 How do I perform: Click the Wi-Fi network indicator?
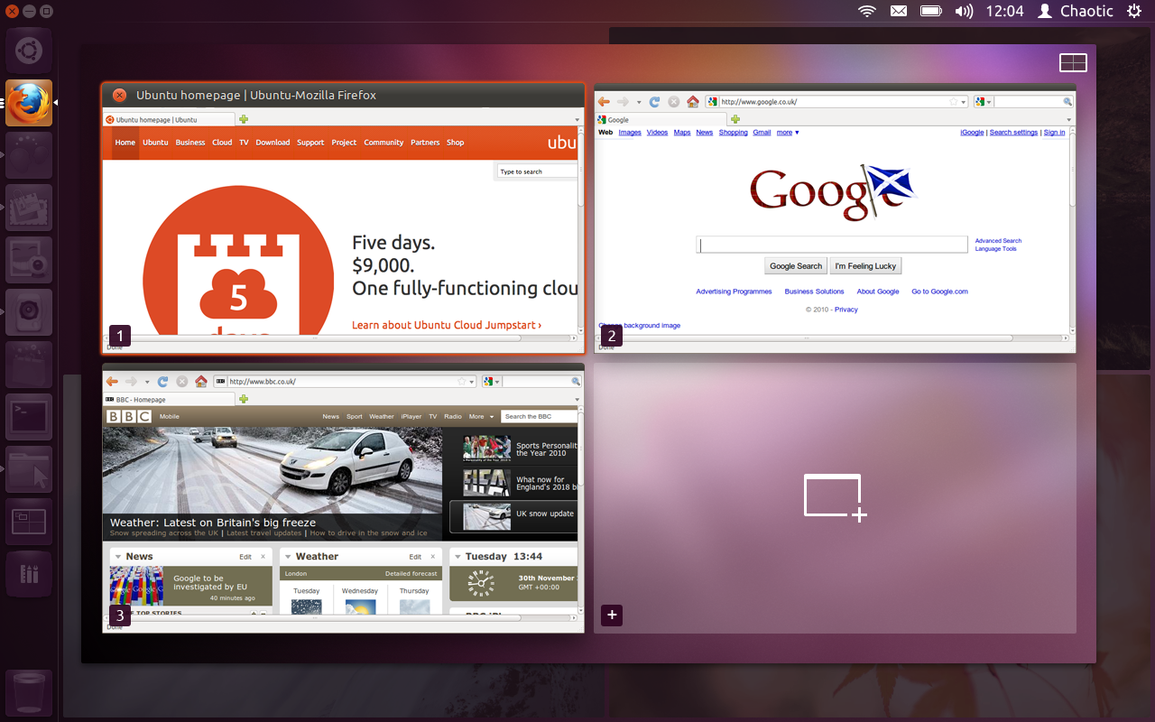[x=867, y=11]
